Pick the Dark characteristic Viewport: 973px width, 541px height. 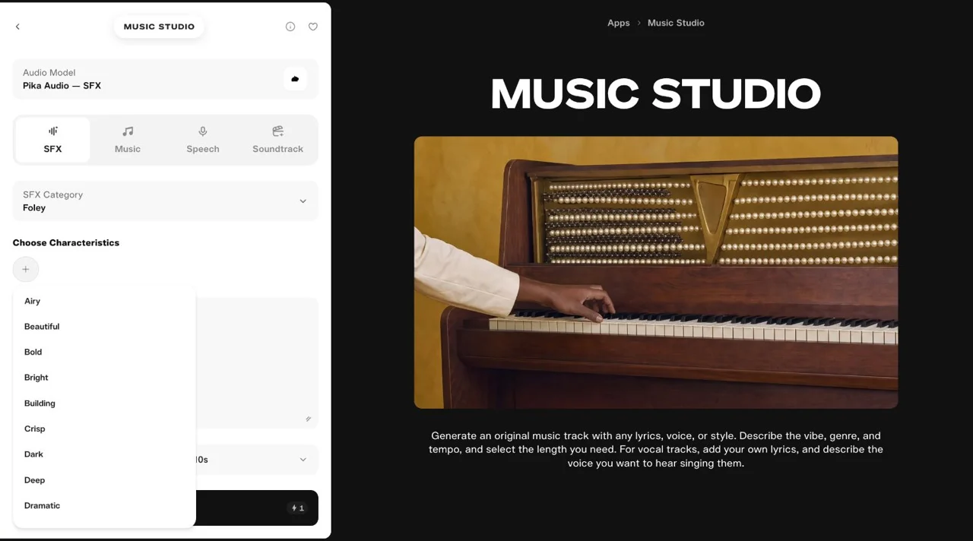(x=104, y=454)
